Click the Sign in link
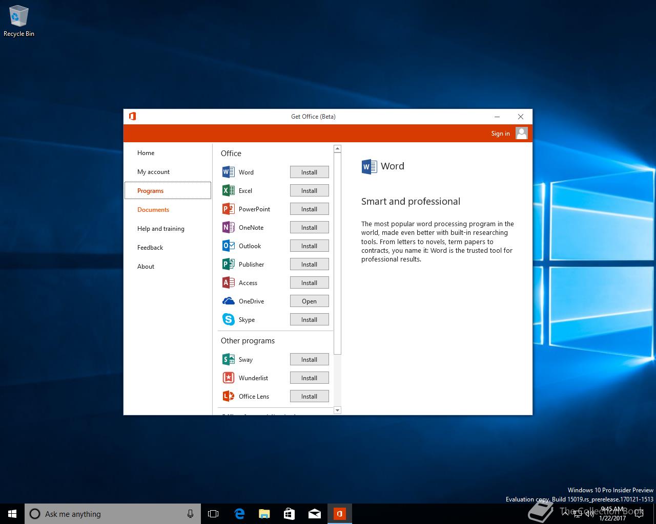This screenshot has width=656, height=524. point(500,134)
